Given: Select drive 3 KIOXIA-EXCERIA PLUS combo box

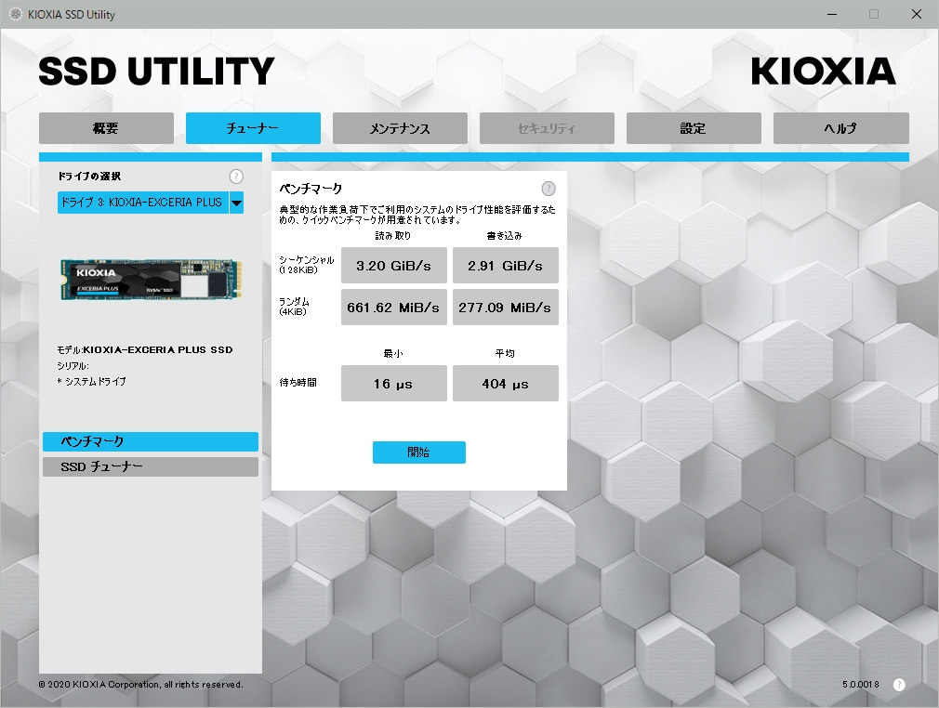Looking at the screenshot, I should pyautogui.click(x=151, y=203).
